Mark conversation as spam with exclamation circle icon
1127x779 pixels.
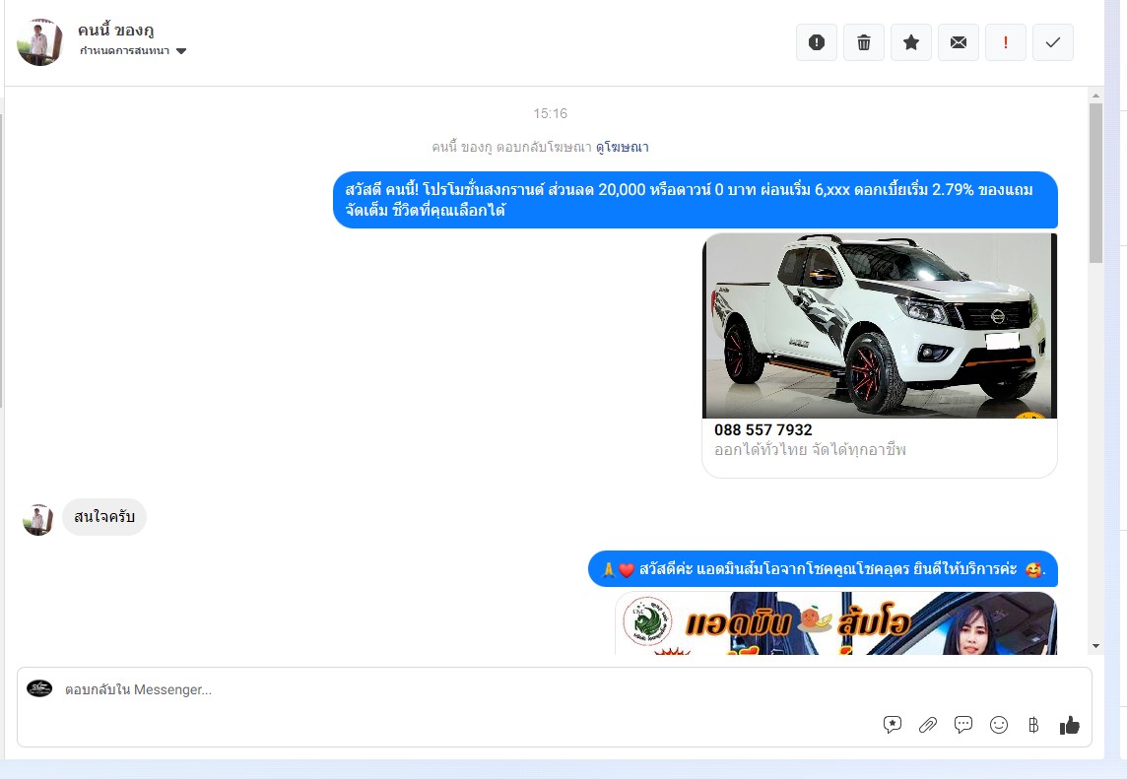click(x=817, y=42)
